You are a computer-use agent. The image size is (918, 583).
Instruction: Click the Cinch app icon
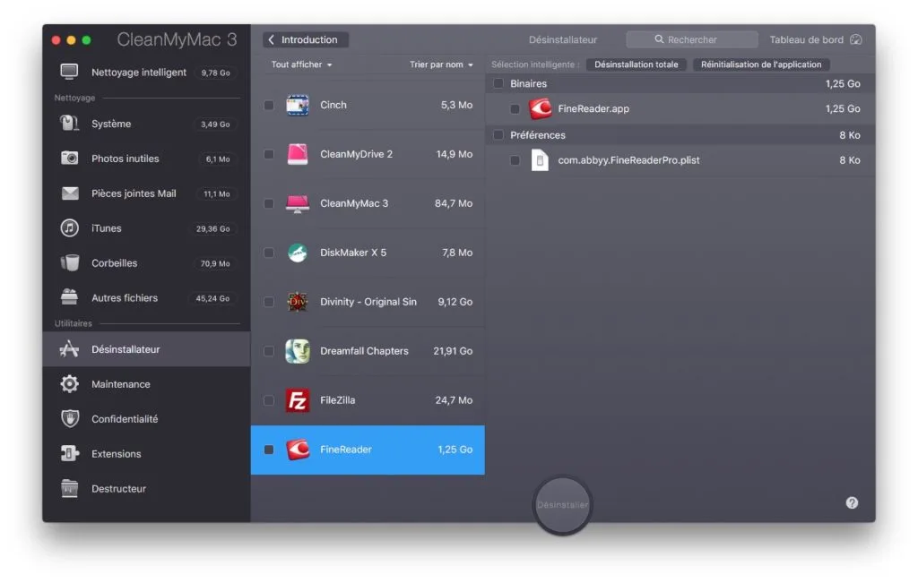(x=298, y=106)
